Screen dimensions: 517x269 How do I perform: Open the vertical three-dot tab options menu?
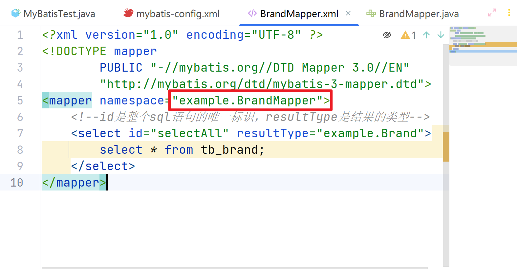(x=509, y=13)
